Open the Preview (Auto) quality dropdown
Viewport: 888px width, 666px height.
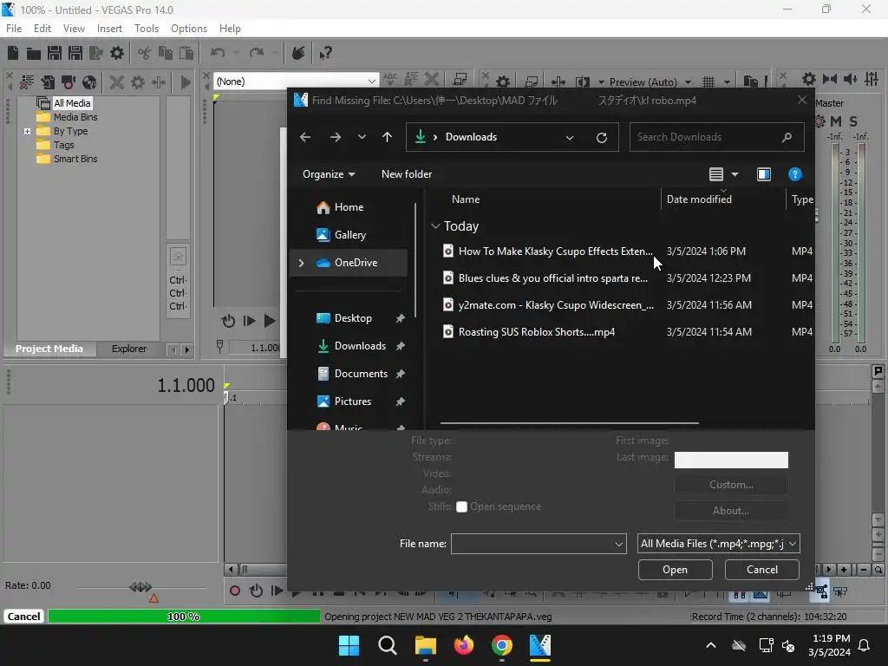pyautogui.click(x=688, y=82)
